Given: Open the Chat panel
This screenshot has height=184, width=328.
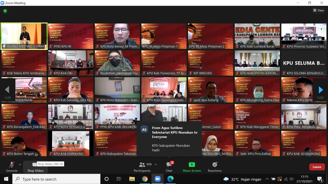Looking at the screenshot, I should click(169, 167).
